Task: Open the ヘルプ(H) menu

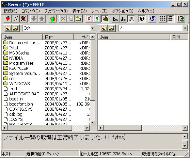Action: coord(146,11)
